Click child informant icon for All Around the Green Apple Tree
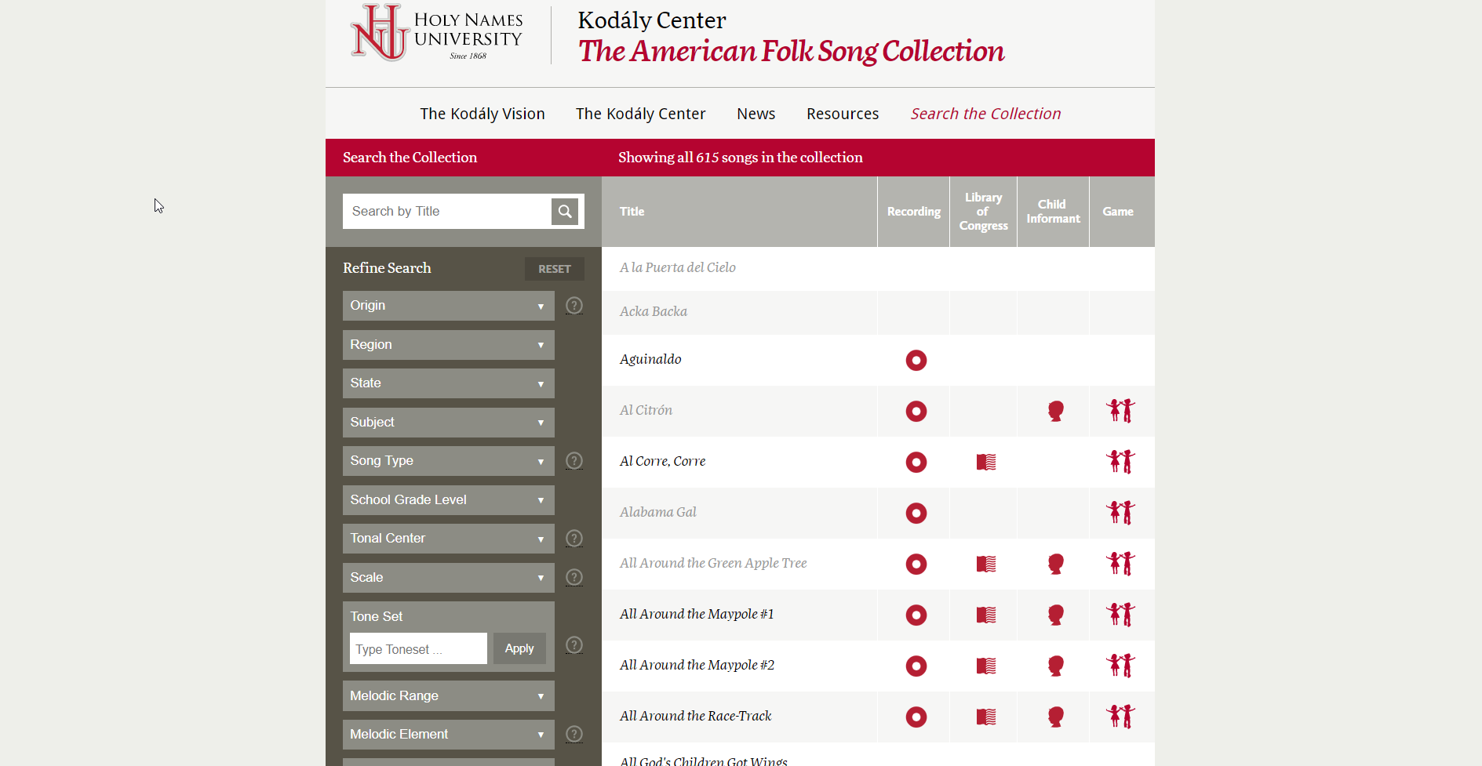The image size is (1482, 766). 1056,564
